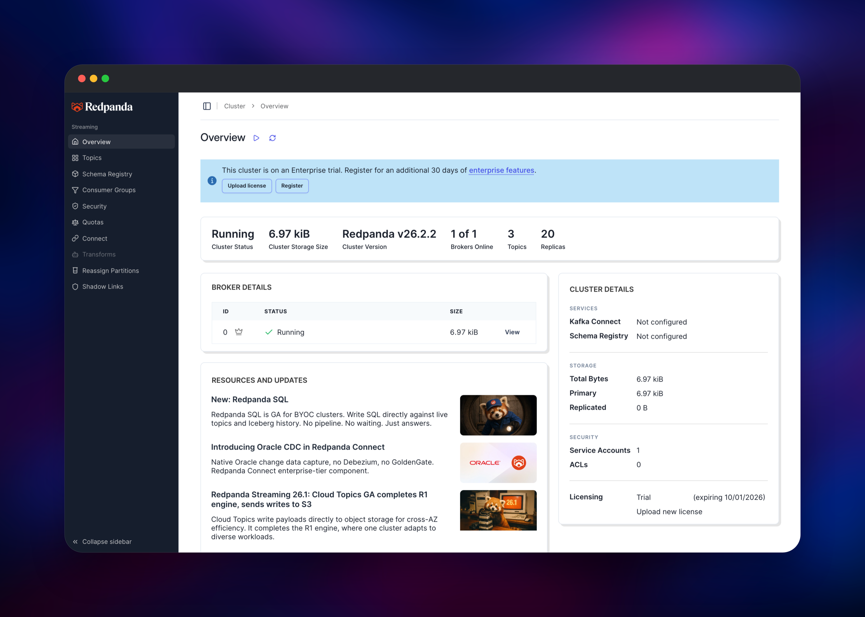Open Redpanda Streaming 26.1 article title
This screenshot has height=617, width=865.
(x=319, y=500)
